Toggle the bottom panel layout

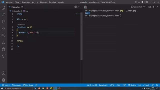pos(139,2)
